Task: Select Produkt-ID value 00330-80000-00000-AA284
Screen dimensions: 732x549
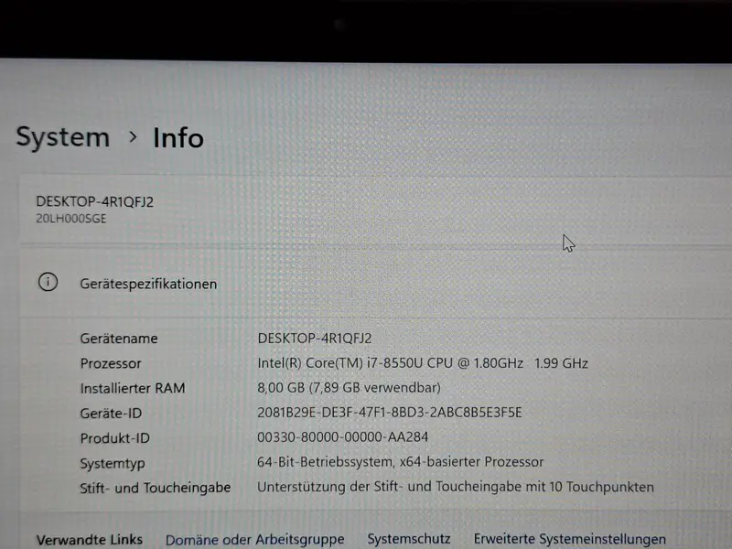Action: click(x=342, y=437)
